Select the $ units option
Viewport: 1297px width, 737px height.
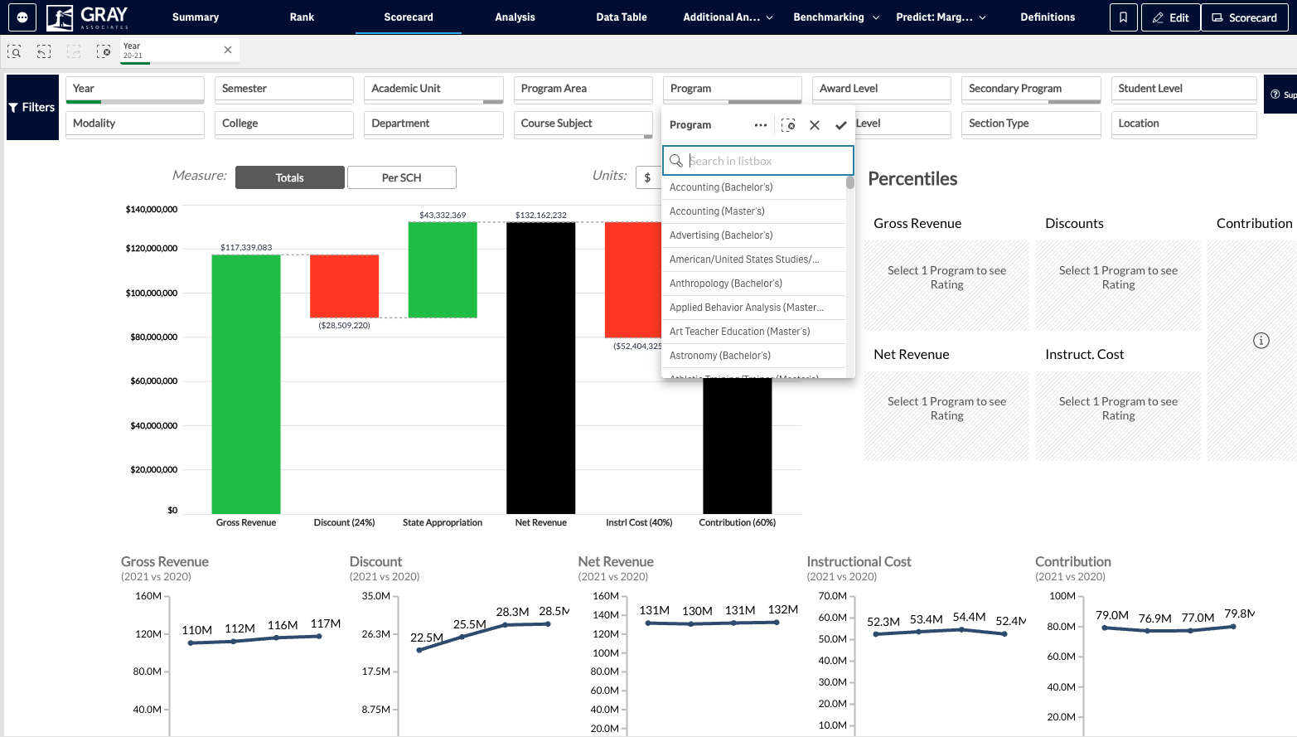(x=647, y=177)
